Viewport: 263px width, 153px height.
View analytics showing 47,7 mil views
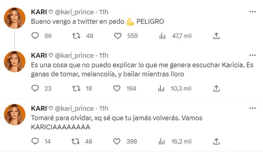click(162, 36)
